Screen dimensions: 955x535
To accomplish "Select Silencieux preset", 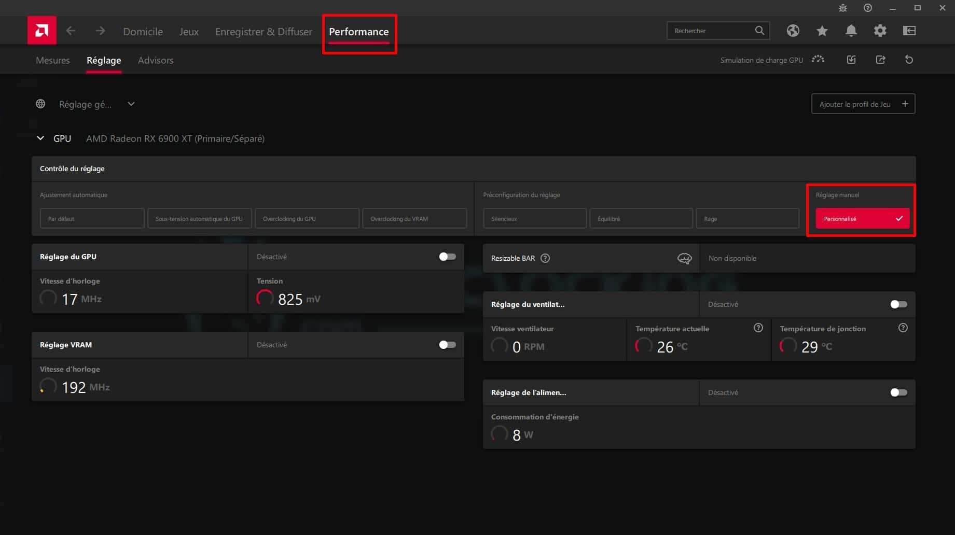I will 535,218.
